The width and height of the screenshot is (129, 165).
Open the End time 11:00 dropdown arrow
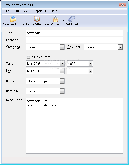click(x=90, y=71)
